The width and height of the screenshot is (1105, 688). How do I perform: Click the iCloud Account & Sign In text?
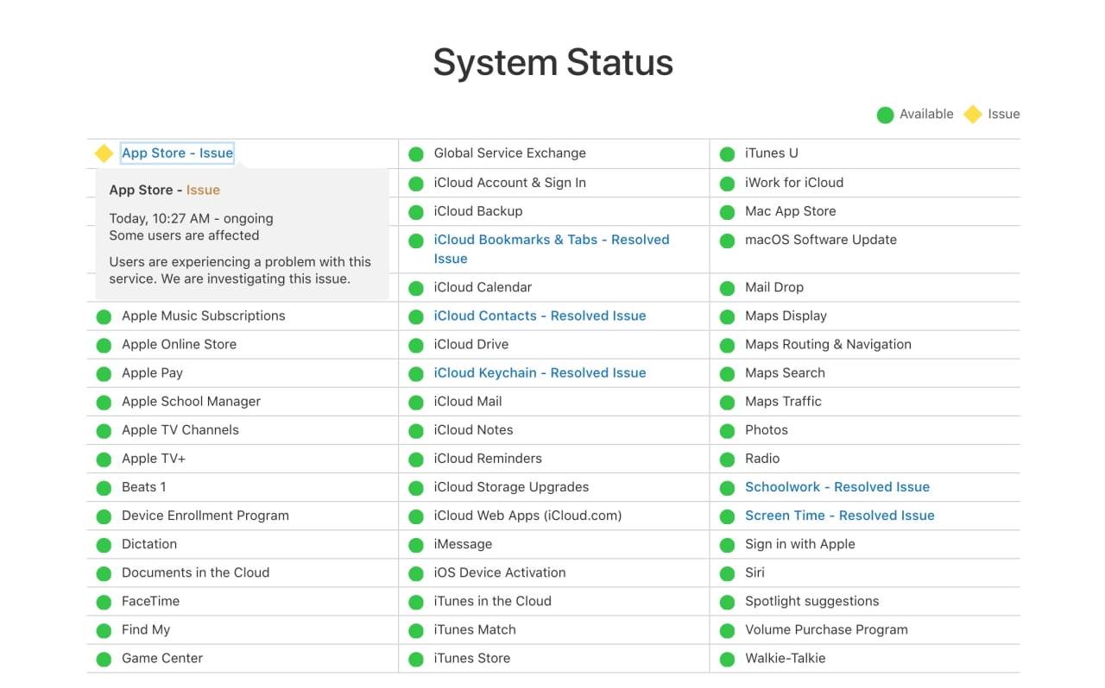point(510,183)
